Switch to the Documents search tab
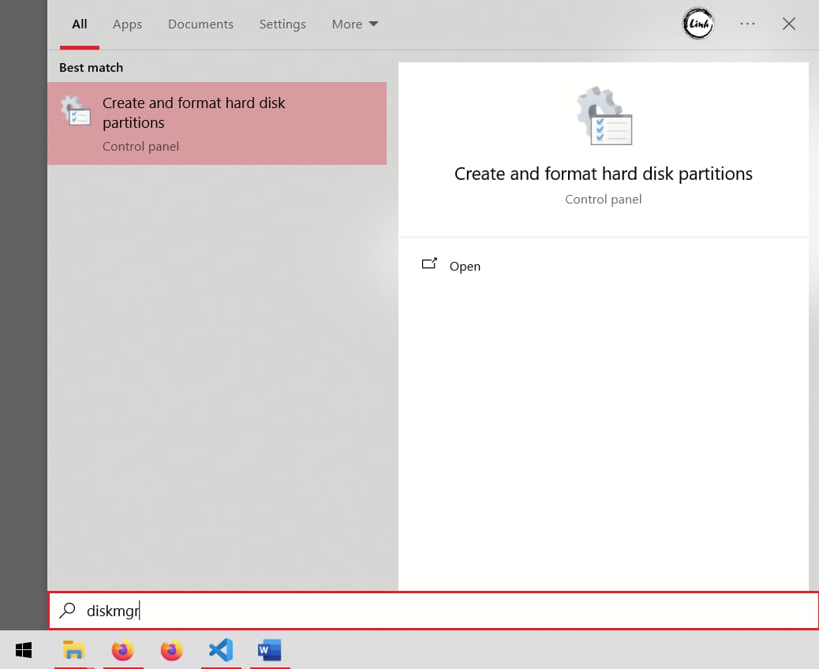The width and height of the screenshot is (819, 669). click(200, 24)
